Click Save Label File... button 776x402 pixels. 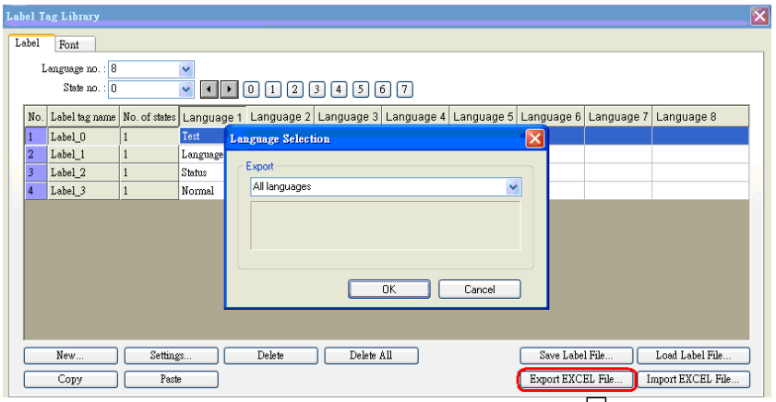tap(576, 356)
